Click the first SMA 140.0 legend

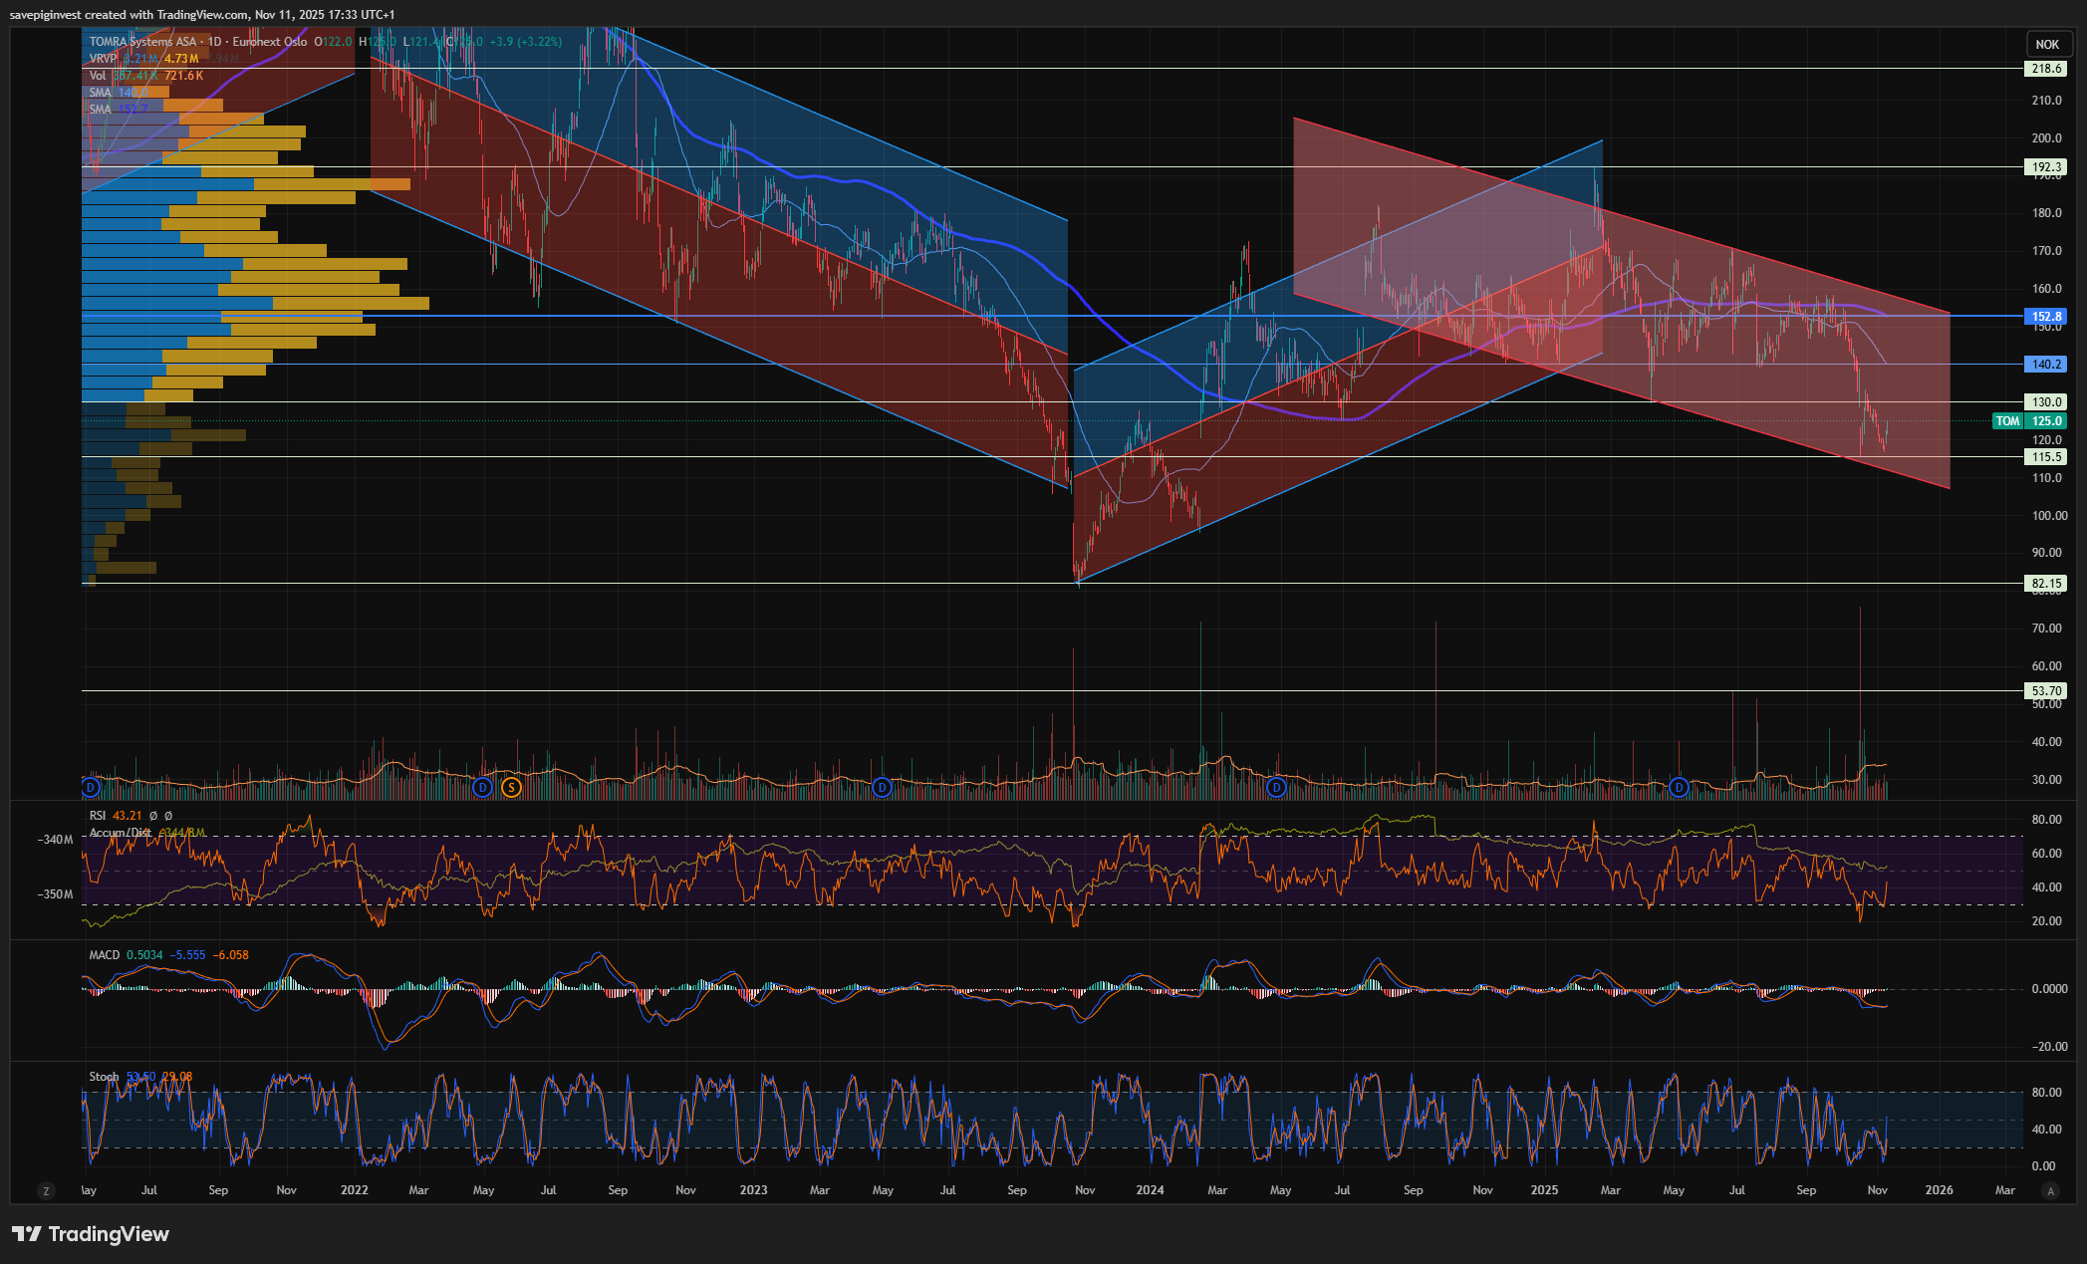coord(101,93)
